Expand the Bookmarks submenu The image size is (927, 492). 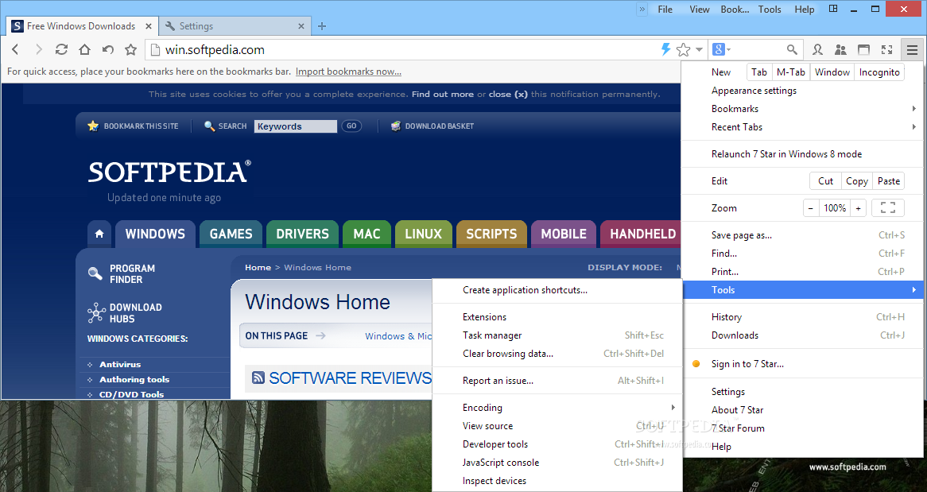pos(801,109)
